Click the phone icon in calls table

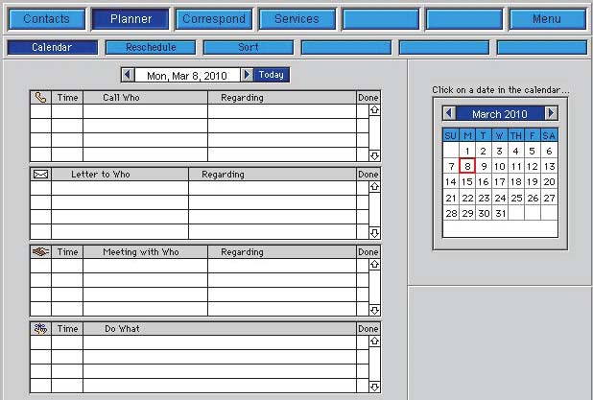pyautogui.click(x=40, y=98)
